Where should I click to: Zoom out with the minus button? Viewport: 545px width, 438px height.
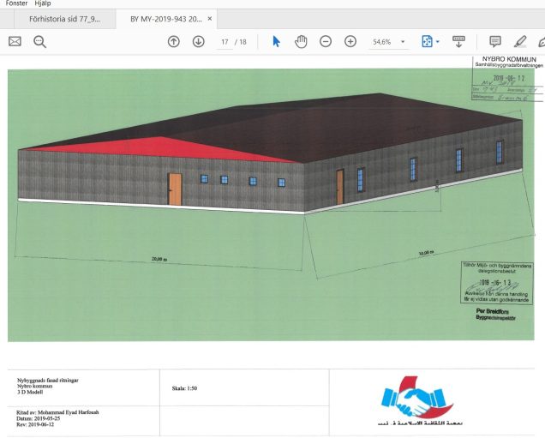pos(326,41)
